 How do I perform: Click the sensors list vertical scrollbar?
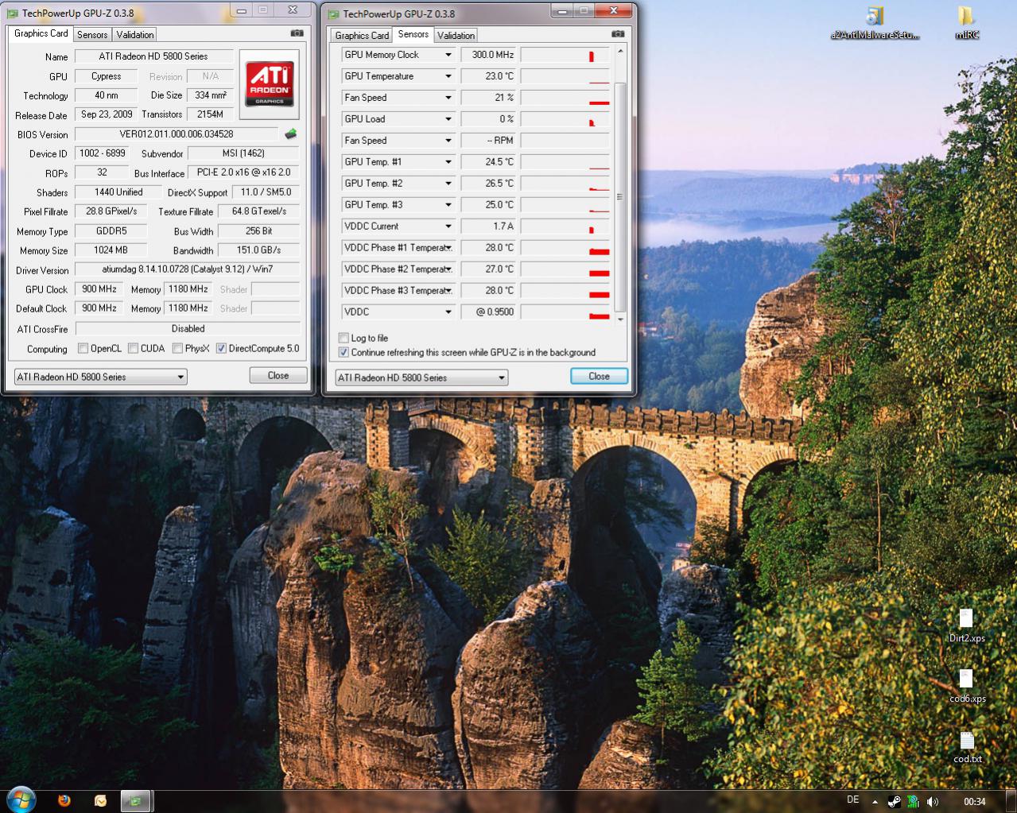tap(620, 184)
